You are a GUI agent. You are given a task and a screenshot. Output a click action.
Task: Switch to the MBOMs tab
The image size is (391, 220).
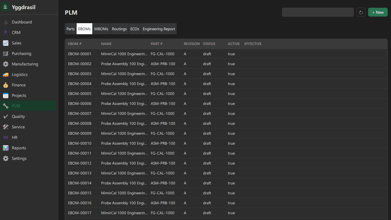(x=101, y=29)
